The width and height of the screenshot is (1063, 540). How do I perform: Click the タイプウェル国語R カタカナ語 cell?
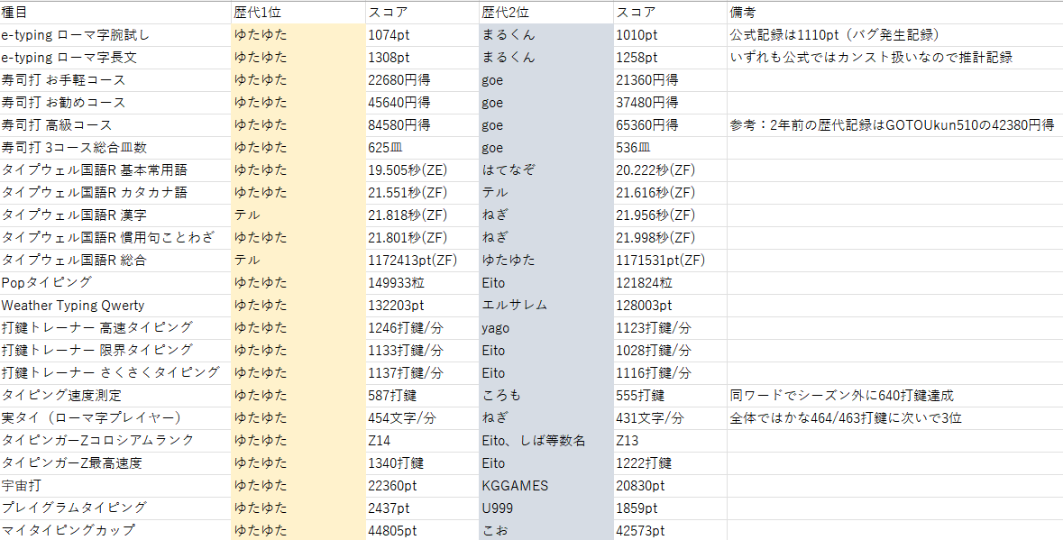pyautogui.click(x=115, y=193)
